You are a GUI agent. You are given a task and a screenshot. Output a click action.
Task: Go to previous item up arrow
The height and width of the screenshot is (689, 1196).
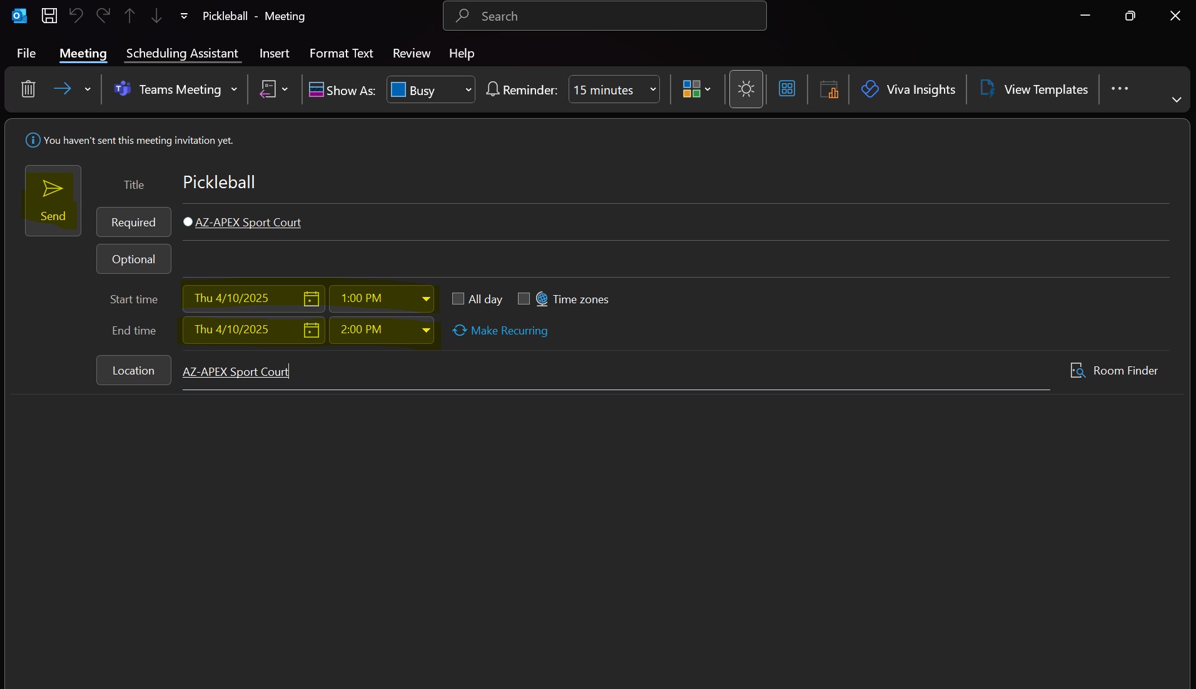[129, 16]
